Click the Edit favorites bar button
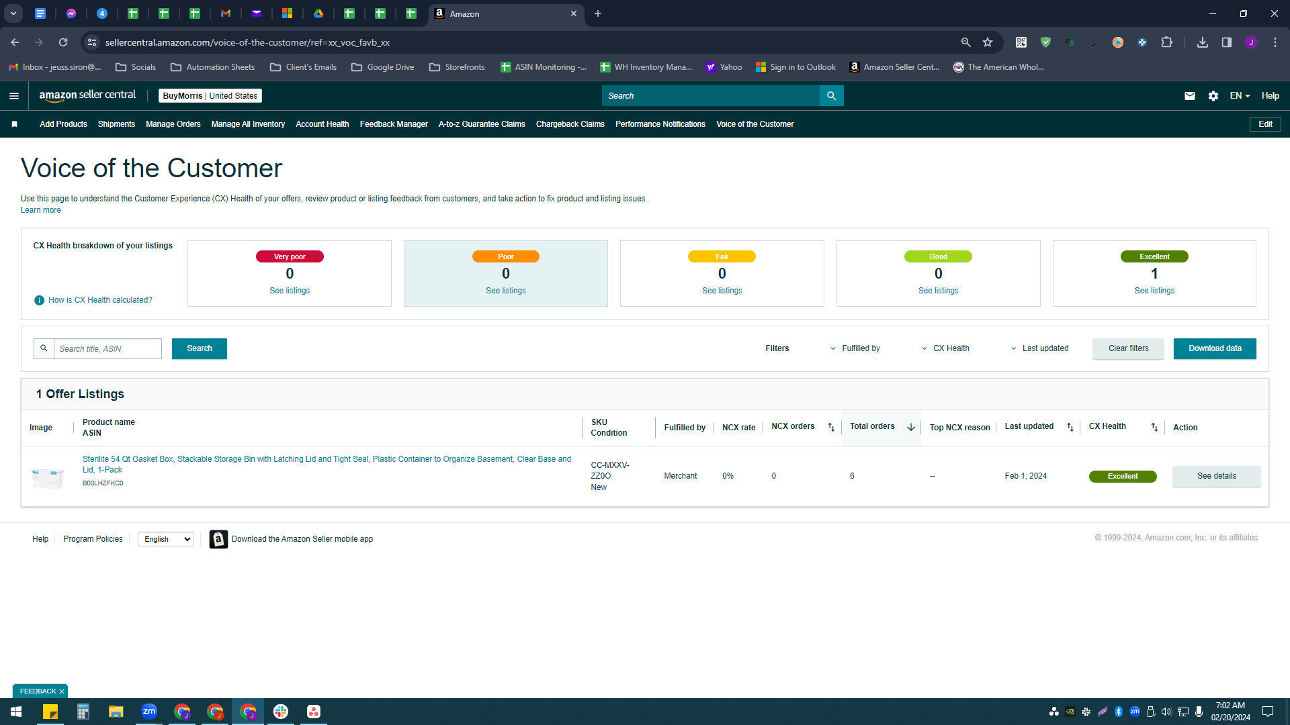The width and height of the screenshot is (1290, 725). click(x=1265, y=124)
